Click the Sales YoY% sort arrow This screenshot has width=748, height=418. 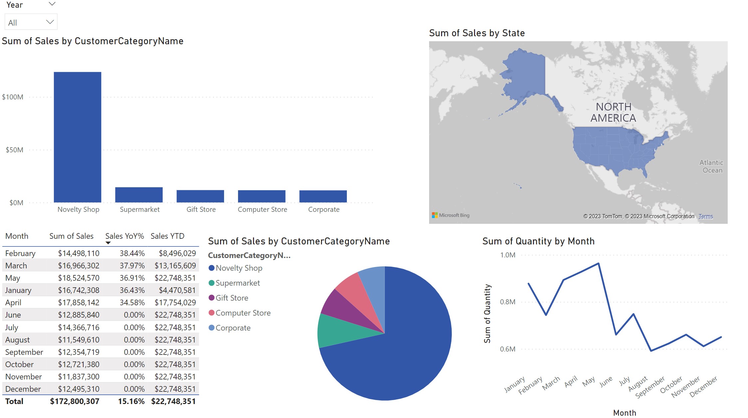coord(108,243)
